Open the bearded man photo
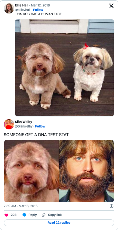Screen dimensions: 120x232 [x=87, y=171]
